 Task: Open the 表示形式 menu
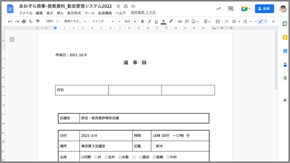pyautogui.click(x=74, y=13)
